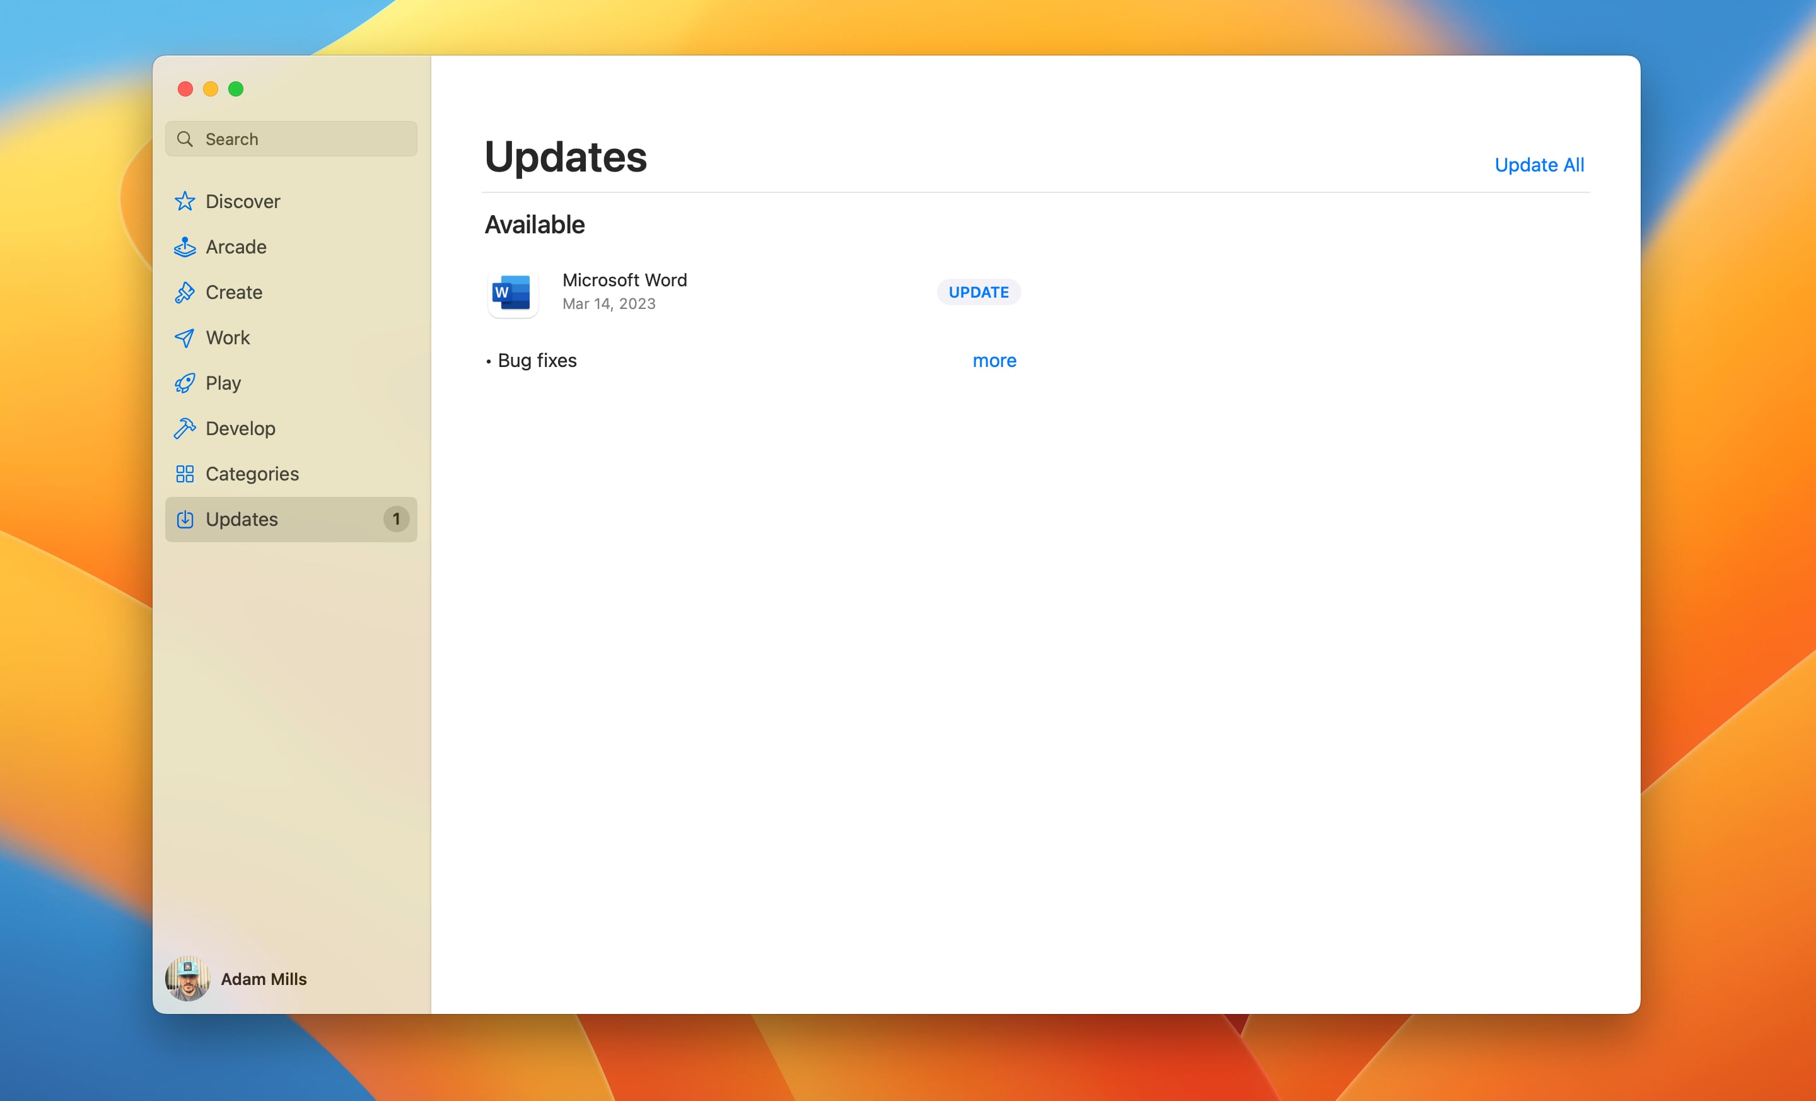Select the Create paintbrush icon

[186, 292]
